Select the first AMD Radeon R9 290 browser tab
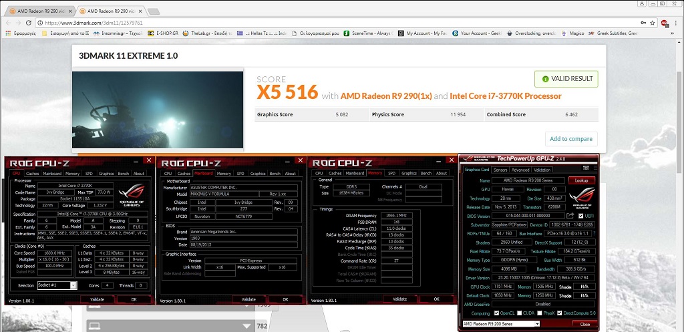 (41, 11)
